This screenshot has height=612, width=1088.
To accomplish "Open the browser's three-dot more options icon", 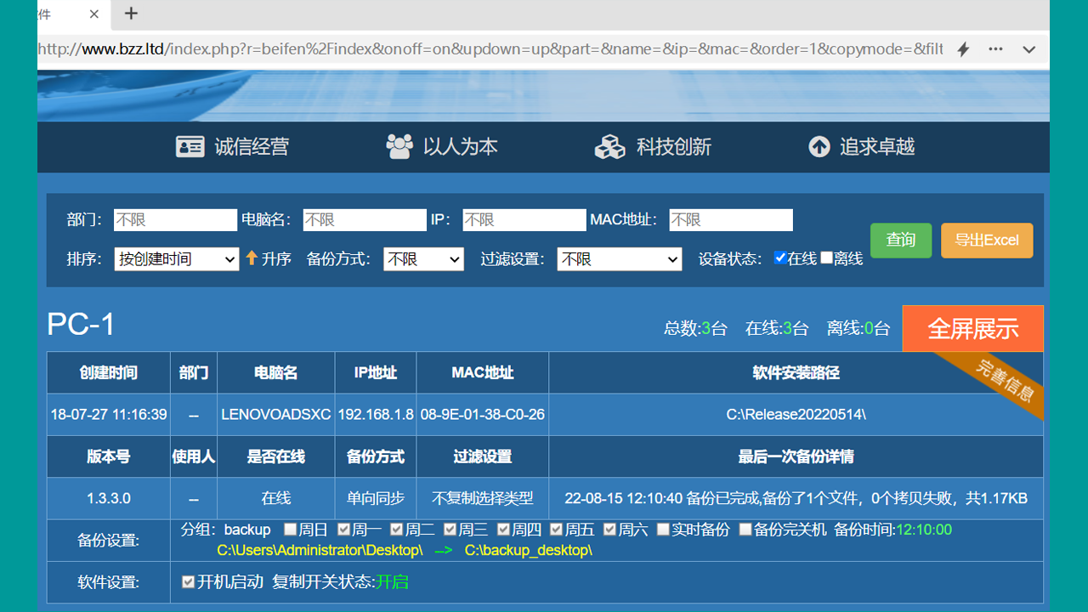I will [994, 49].
